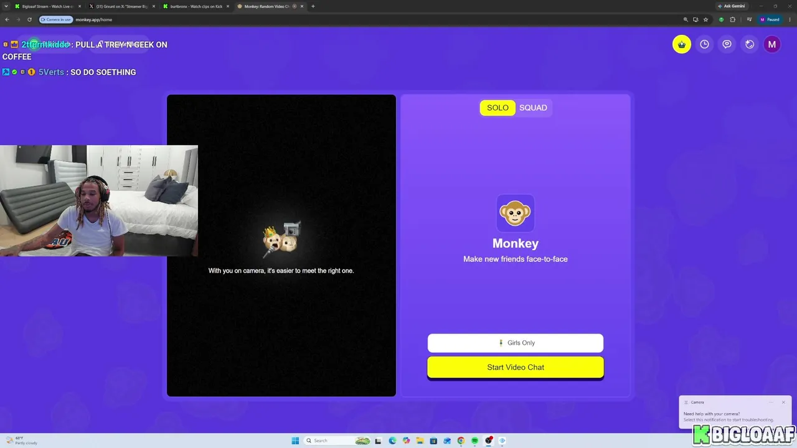Go back in browser
797x448 pixels.
[7, 19]
